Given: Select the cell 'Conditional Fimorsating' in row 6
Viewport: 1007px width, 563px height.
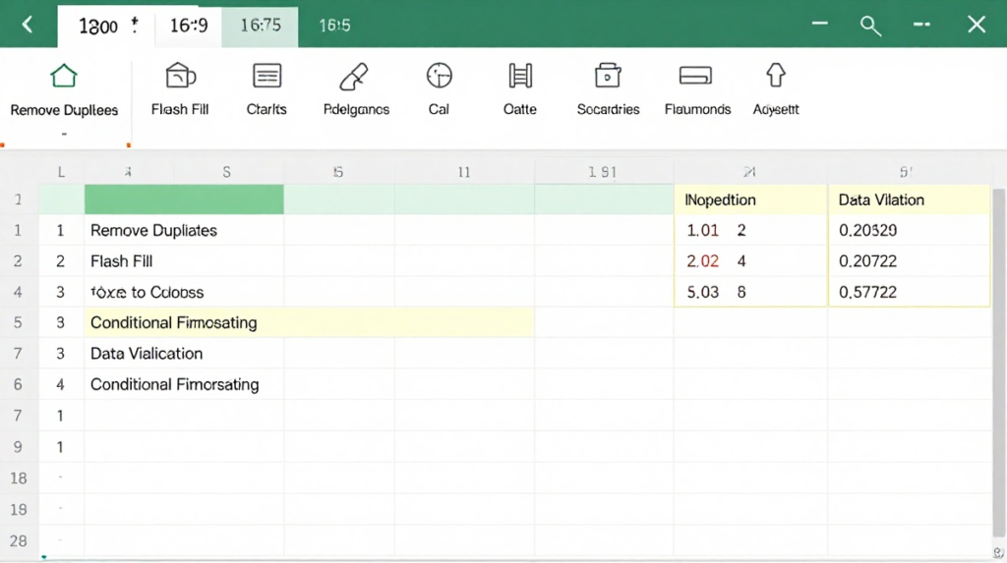Looking at the screenshot, I should pos(184,384).
